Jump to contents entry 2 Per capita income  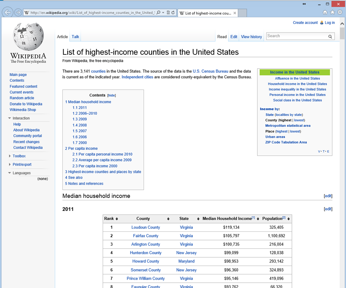pyautogui.click(x=81, y=148)
